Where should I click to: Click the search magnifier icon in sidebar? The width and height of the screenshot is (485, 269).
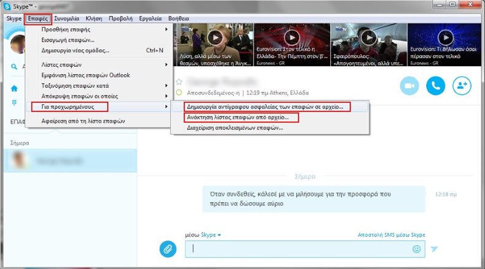[14, 66]
